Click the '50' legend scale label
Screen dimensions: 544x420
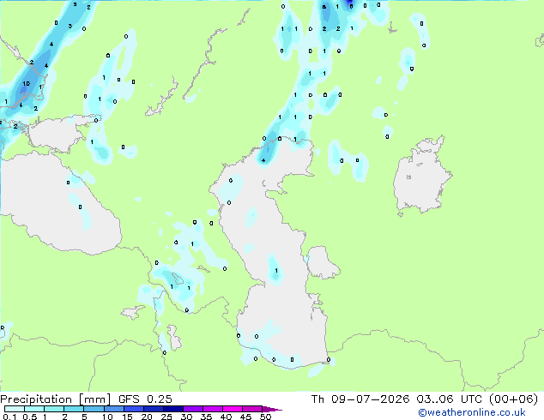point(265,417)
